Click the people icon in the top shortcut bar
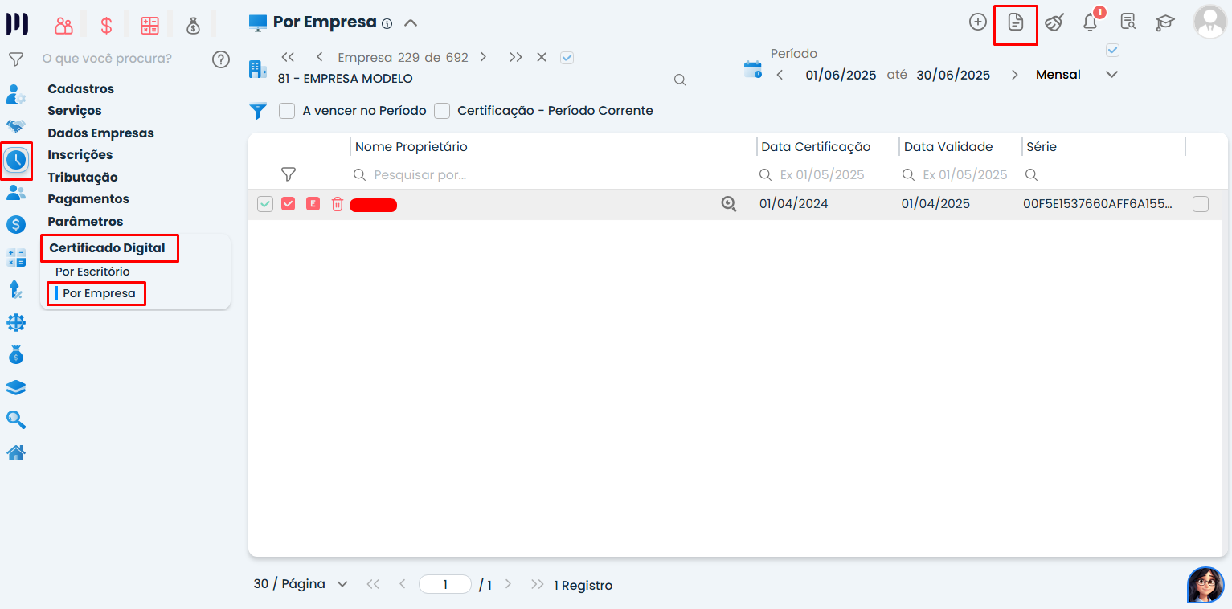The image size is (1232, 609). click(x=63, y=26)
